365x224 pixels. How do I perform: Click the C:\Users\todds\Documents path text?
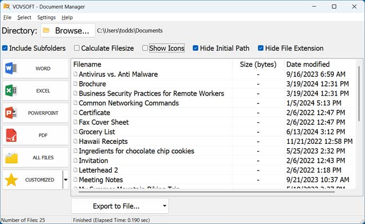coord(130,31)
